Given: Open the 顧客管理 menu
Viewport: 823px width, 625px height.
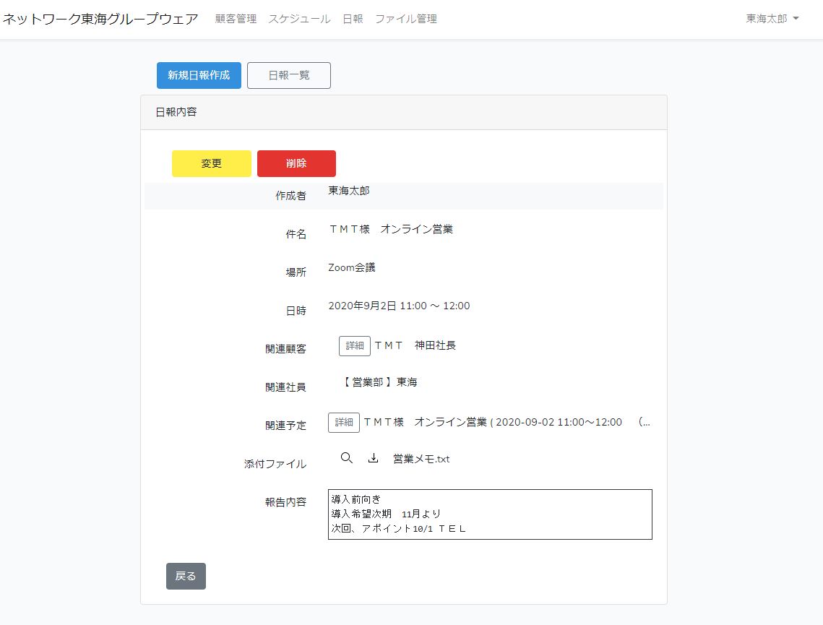Looking at the screenshot, I should pos(236,19).
